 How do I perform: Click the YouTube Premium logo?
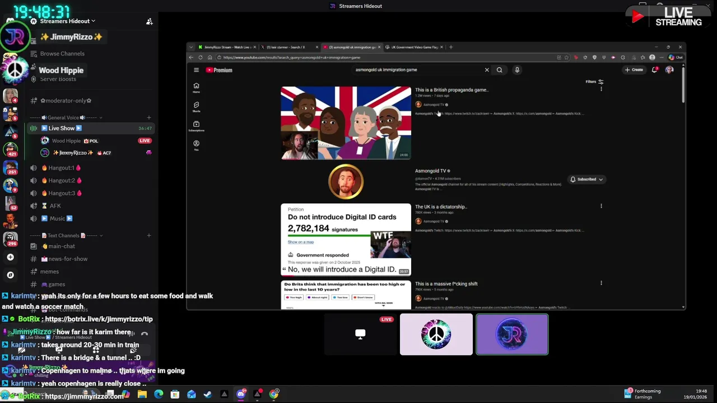[219, 70]
